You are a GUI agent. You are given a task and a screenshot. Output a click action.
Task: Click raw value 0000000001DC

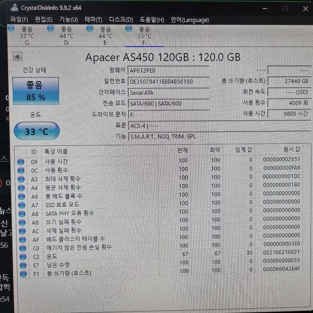(x=281, y=177)
